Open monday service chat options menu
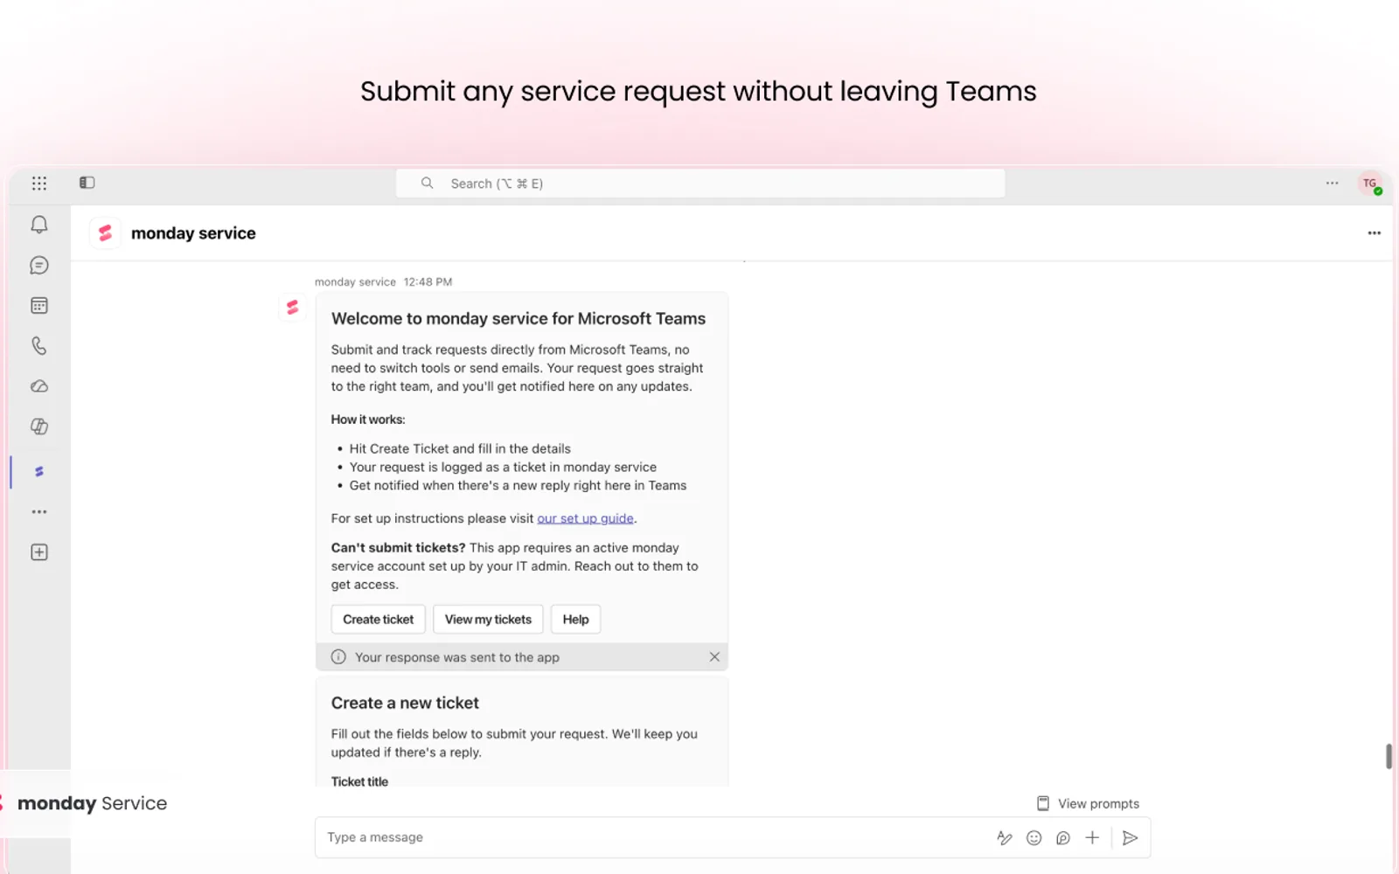This screenshot has width=1399, height=874. 1374,233
